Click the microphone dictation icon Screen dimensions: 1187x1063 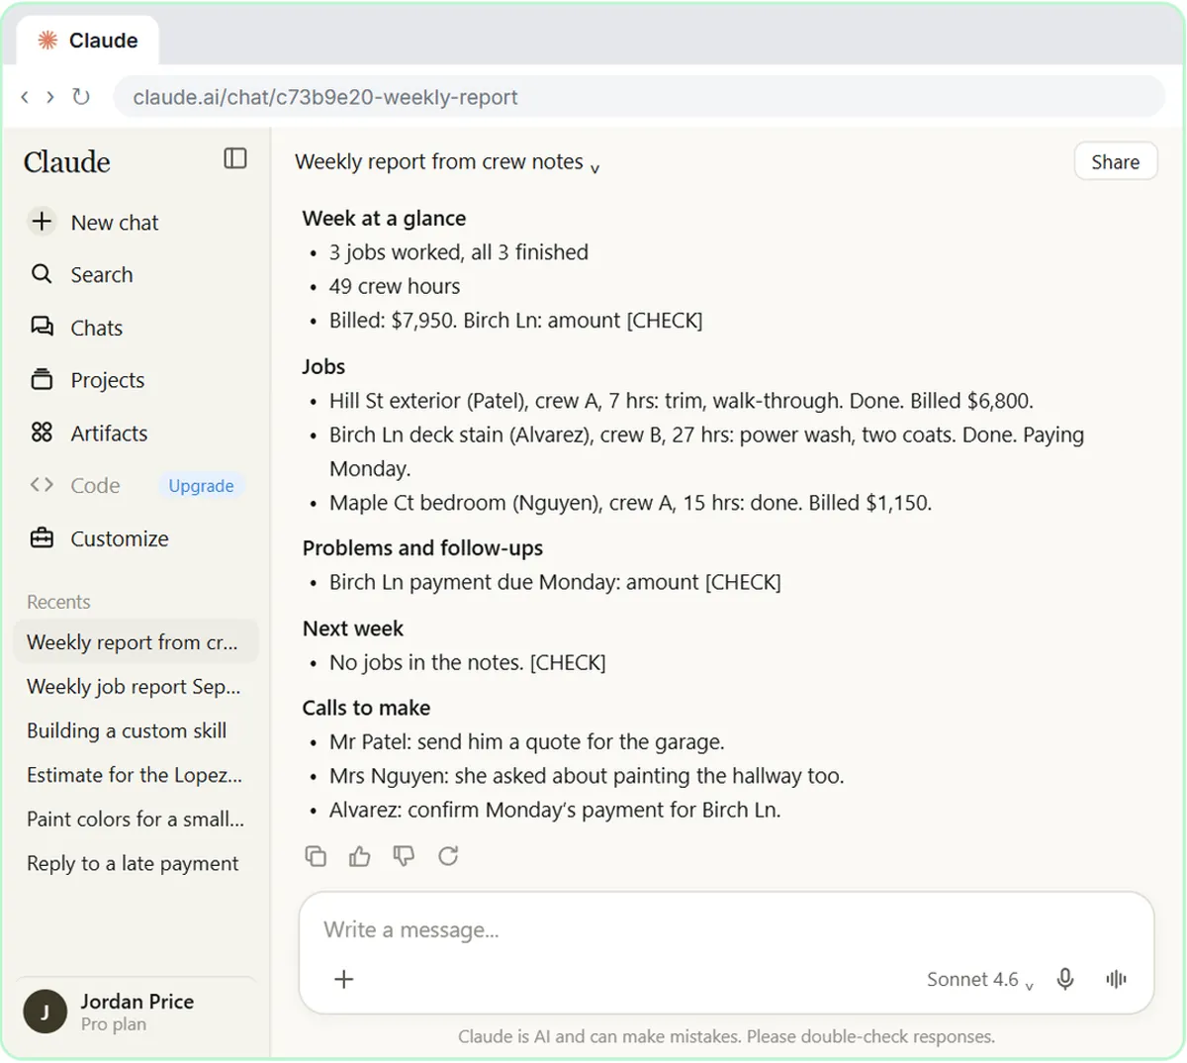(x=1065, y=979)
